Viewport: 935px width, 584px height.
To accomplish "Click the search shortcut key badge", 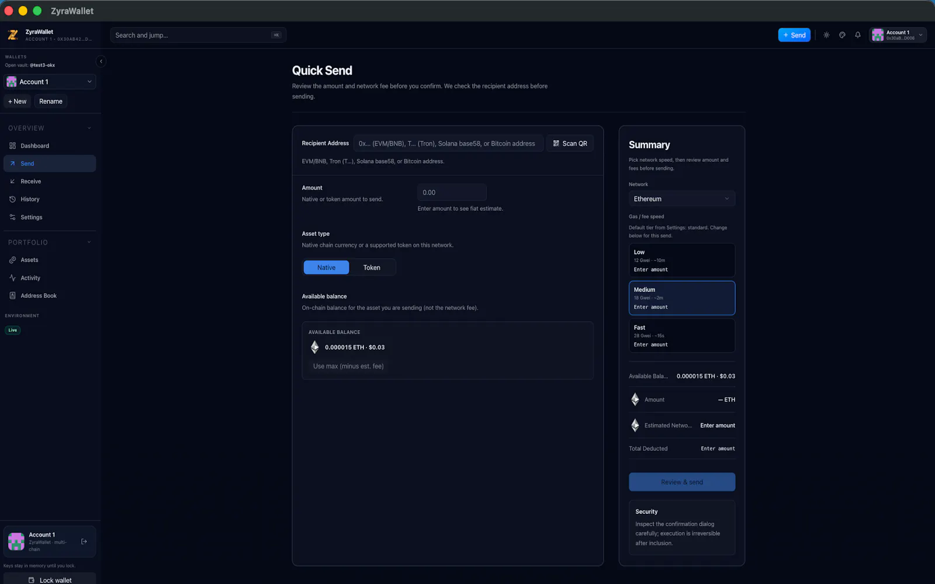I will pos(276,35).
